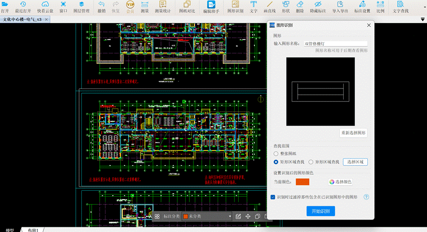Click the 图形识别 dialog title

click(x=284, y=25)
